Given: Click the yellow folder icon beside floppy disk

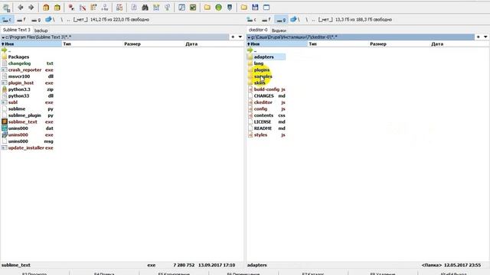Looking at the screenshot, I should point(244,8).
